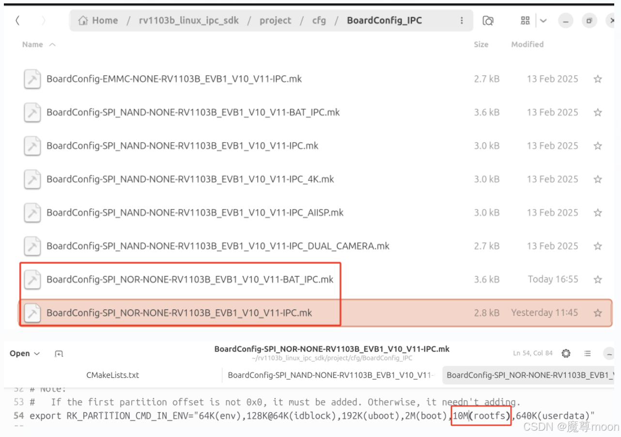
Task: Star the SPI_NOR BAT_IPC file
Action: coord(598,279)
